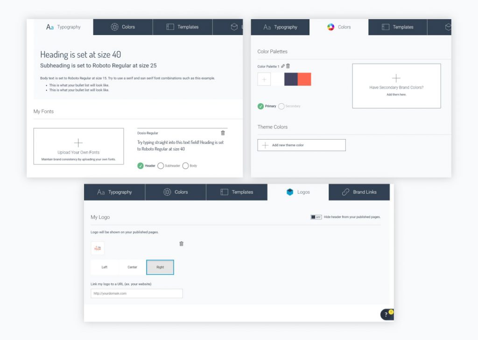Screen dimensions: 478x340
Task: Toggle the Hide header OFF switch
Action: pyautogui.click(x=316, y=217)
